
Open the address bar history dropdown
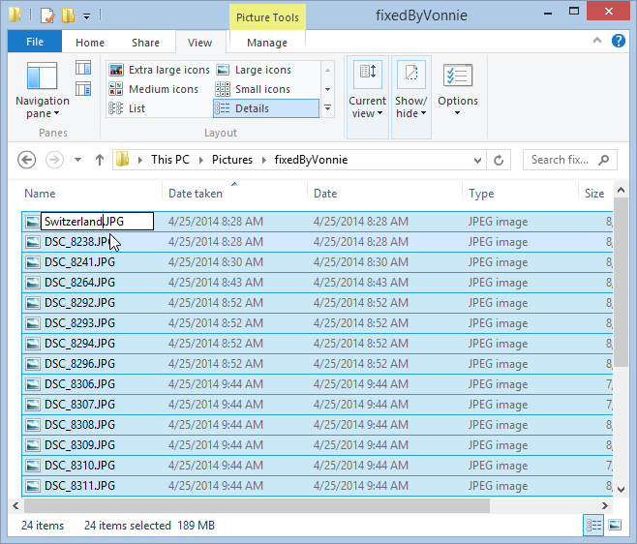click(x=478, y=160)
